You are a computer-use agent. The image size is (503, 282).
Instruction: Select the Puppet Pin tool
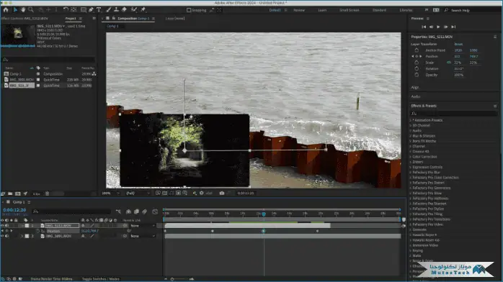point(143,10)
